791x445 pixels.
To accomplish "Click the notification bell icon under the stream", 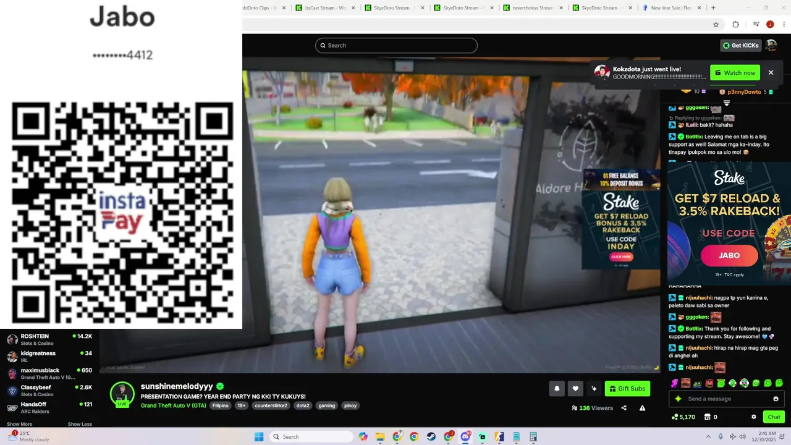I will (x=557, y=389).
